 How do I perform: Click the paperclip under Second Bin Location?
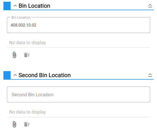[14, 124]
